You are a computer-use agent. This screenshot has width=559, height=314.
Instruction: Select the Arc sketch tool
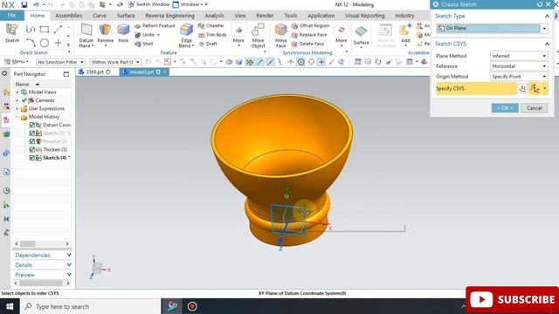31,43
